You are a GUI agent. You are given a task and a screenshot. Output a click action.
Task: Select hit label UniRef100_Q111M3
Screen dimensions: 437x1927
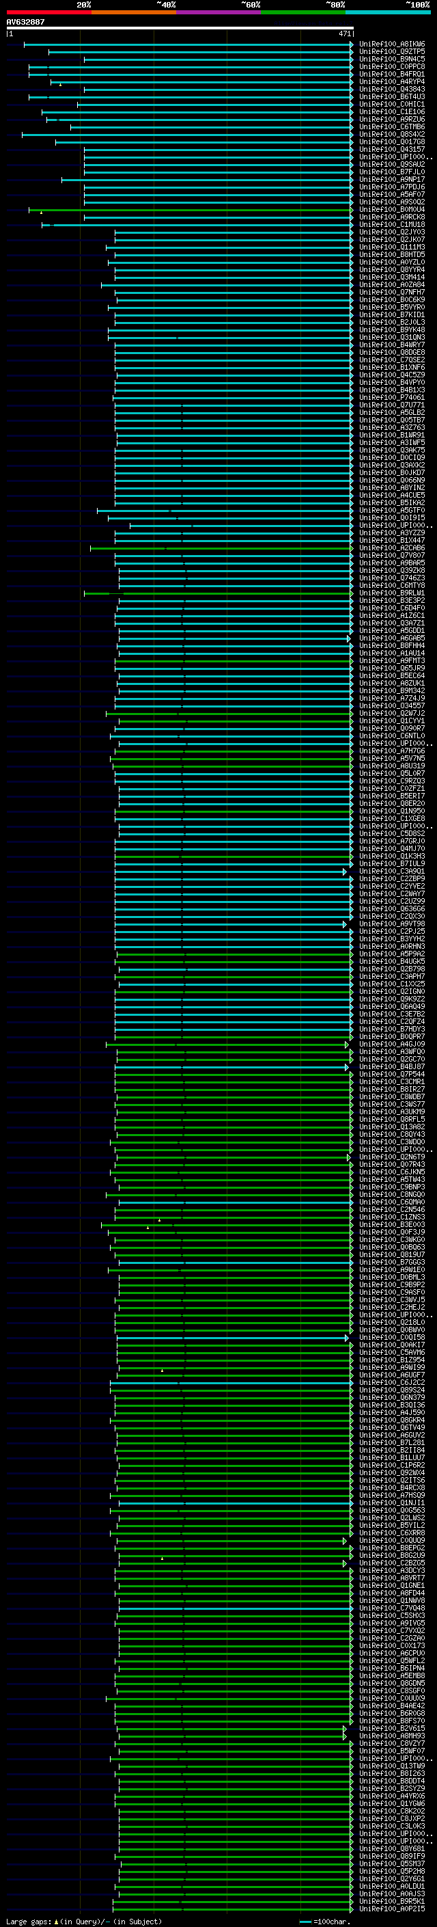pyautogui.click(x=392, y=247)
